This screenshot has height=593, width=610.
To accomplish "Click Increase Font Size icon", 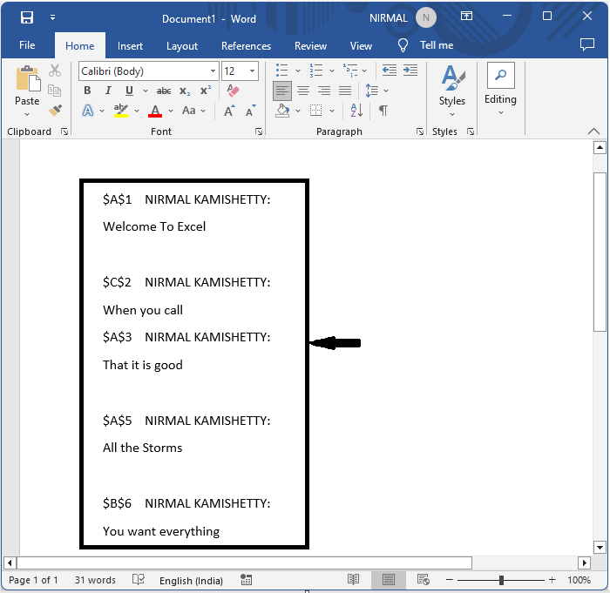I will [x=229, y=111].
